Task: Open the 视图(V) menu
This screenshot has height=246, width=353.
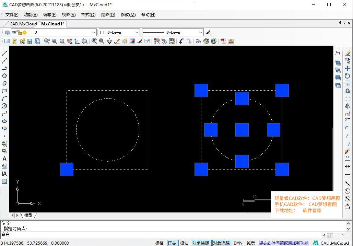Action: point(69,15)
